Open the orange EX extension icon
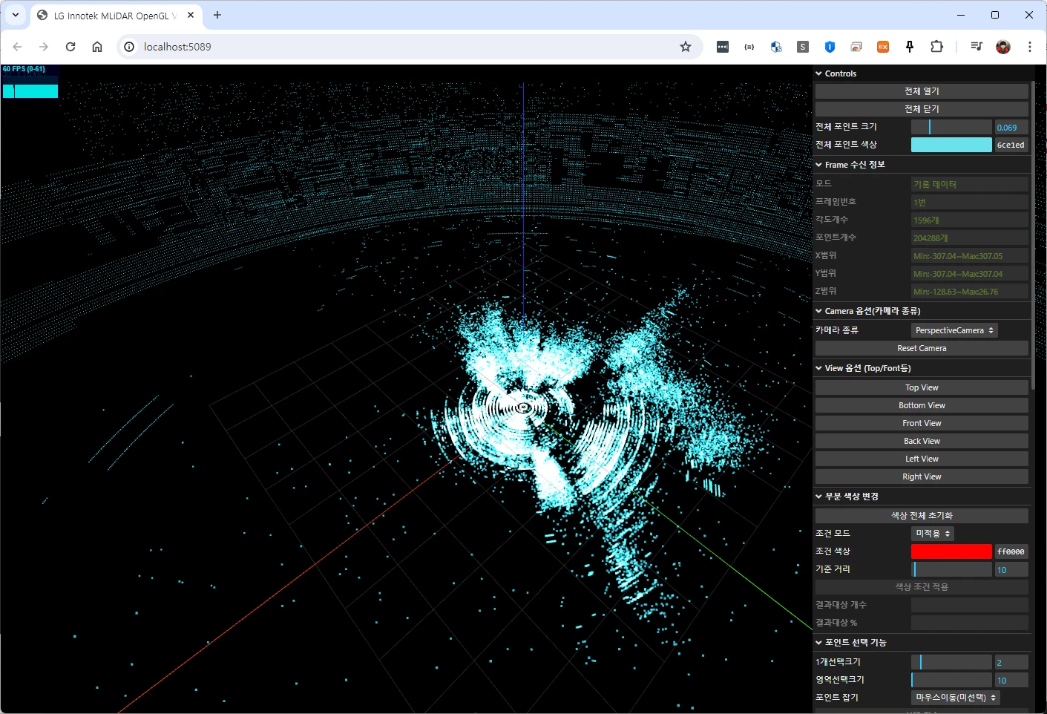 [883, 47]
